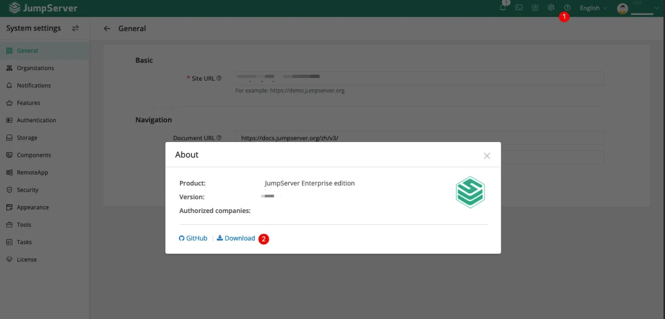Screen dimensions: 665x319
Task: Go back using the arrow beside General
Action: pos(107,29)
